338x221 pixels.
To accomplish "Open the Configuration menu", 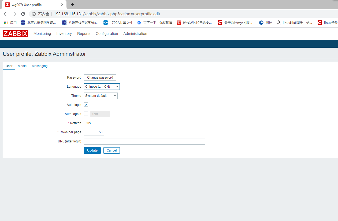I will [107, 34].
